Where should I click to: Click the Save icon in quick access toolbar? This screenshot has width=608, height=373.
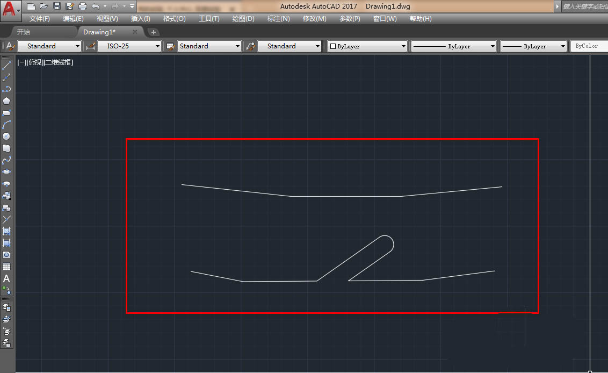[x=57, y=6]
